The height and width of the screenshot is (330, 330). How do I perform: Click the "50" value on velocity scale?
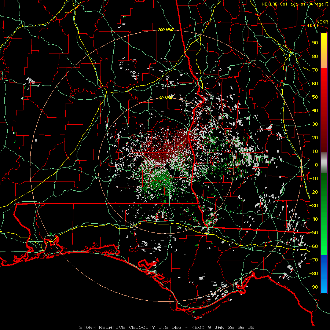click(315, 97)
